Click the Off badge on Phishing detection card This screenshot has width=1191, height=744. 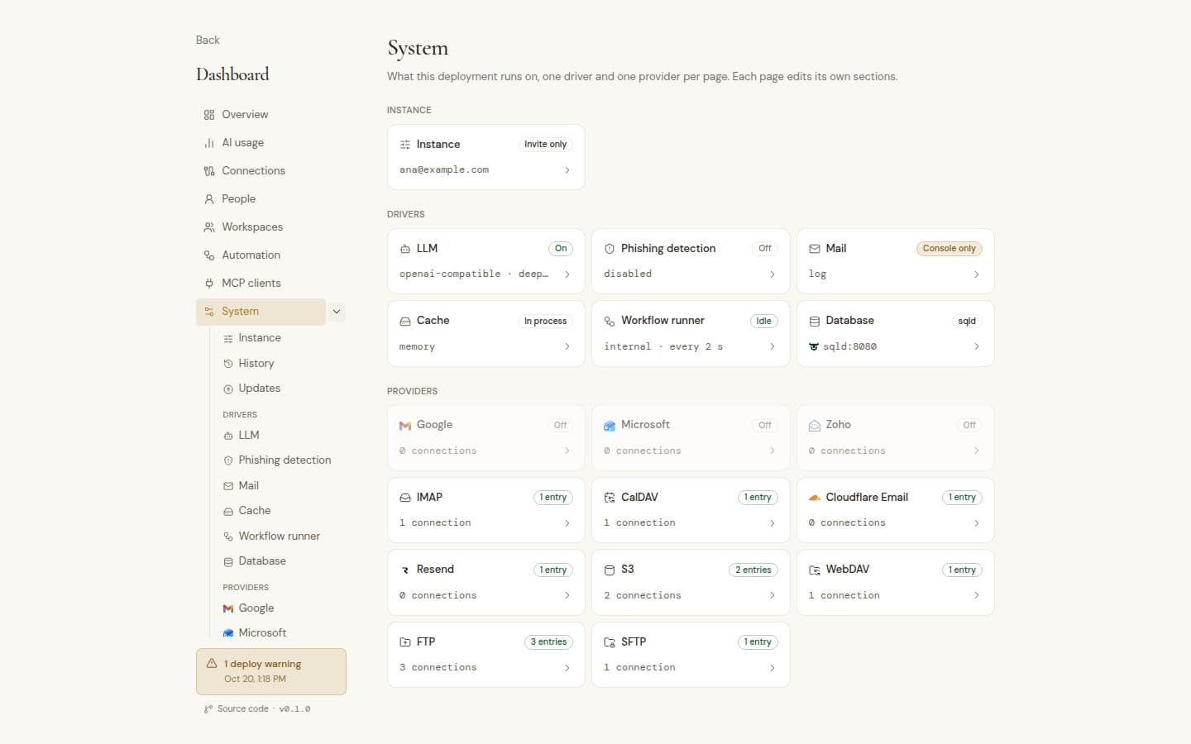click(765, 249)
